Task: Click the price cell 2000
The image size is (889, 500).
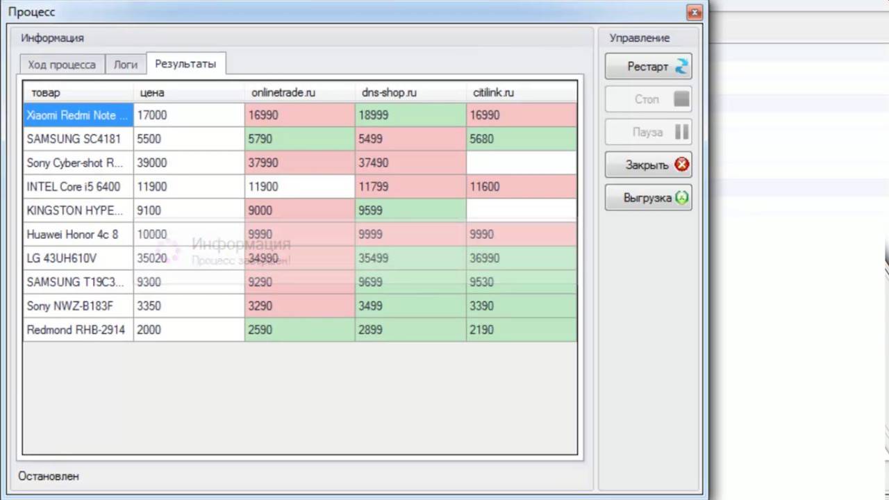Action: point(189,330)
